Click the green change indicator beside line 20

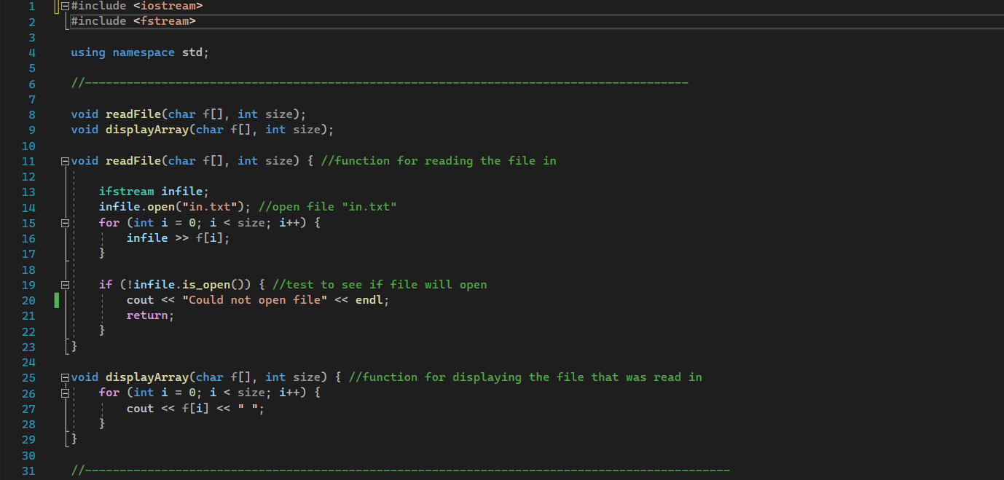(56, 299)
